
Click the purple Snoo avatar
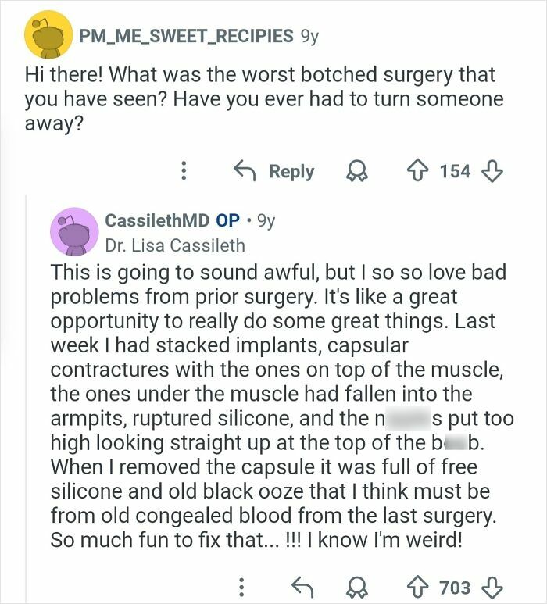73,232
